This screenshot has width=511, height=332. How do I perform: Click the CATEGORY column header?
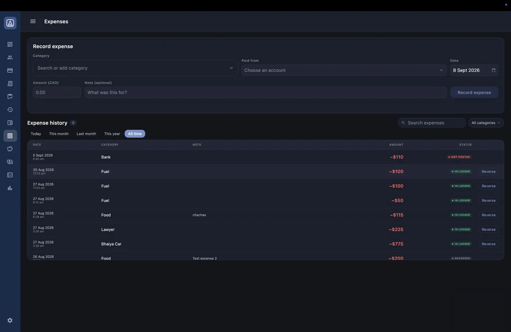pyautogui.click(x=110, y=145)
